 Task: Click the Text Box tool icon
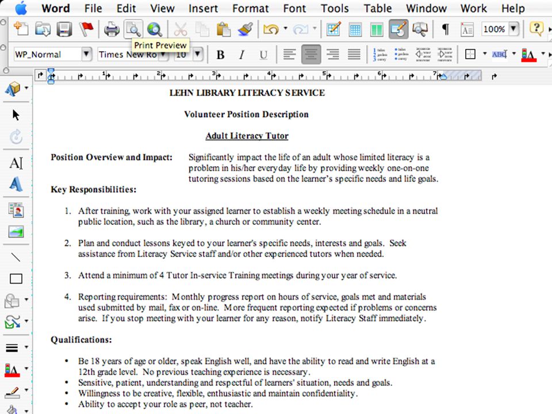coord(16,163)
